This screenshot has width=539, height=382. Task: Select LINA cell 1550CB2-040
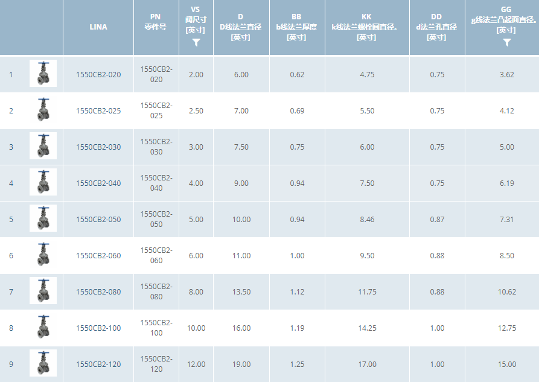coord(98,183)
